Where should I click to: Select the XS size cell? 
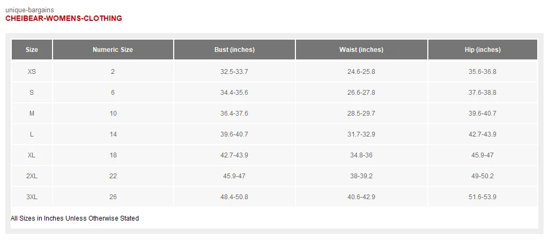tap(32, 72)
